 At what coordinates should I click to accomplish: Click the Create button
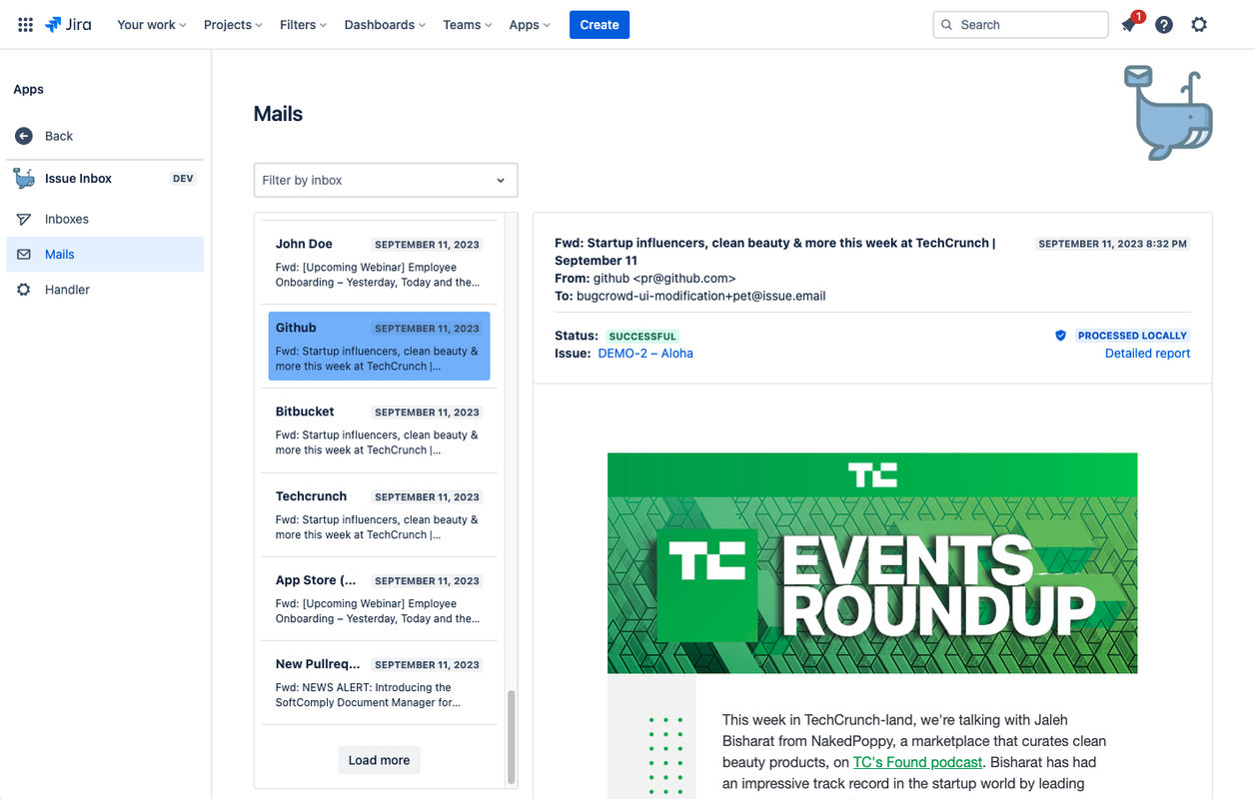point(600,25)
